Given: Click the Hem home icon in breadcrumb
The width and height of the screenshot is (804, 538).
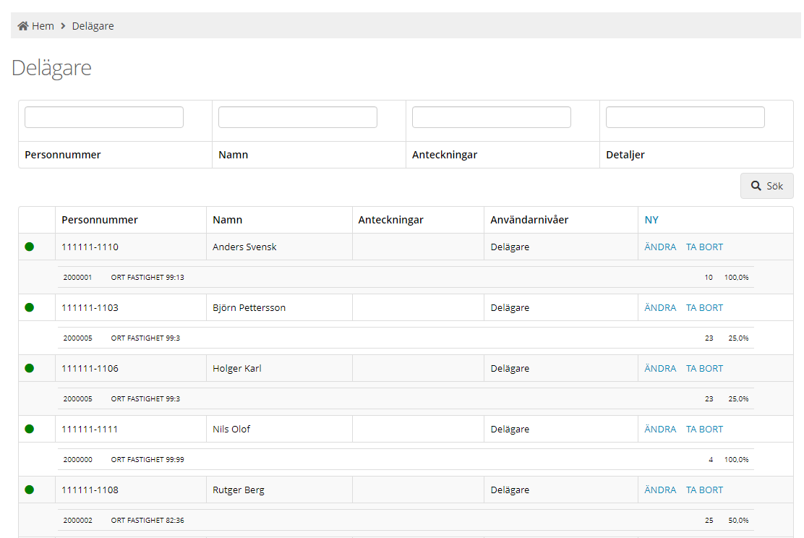Looking at the screenshot, I should pos(23,26).
